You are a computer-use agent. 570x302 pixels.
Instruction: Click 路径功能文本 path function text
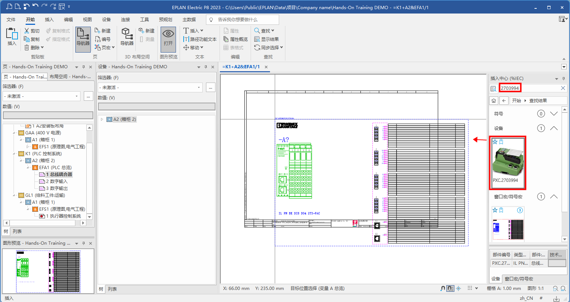pyautogui.click(x=200, y=39)
